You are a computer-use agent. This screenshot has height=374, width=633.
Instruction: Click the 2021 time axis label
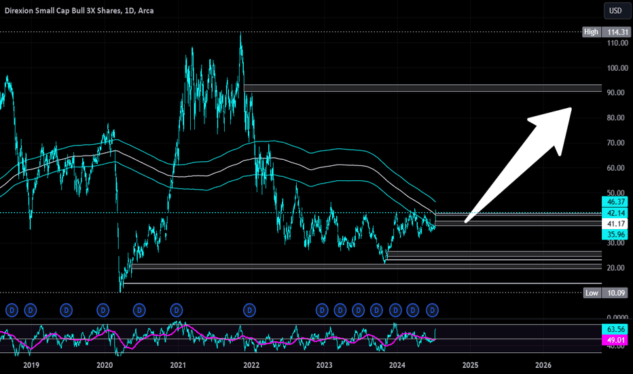pos(178,365)
